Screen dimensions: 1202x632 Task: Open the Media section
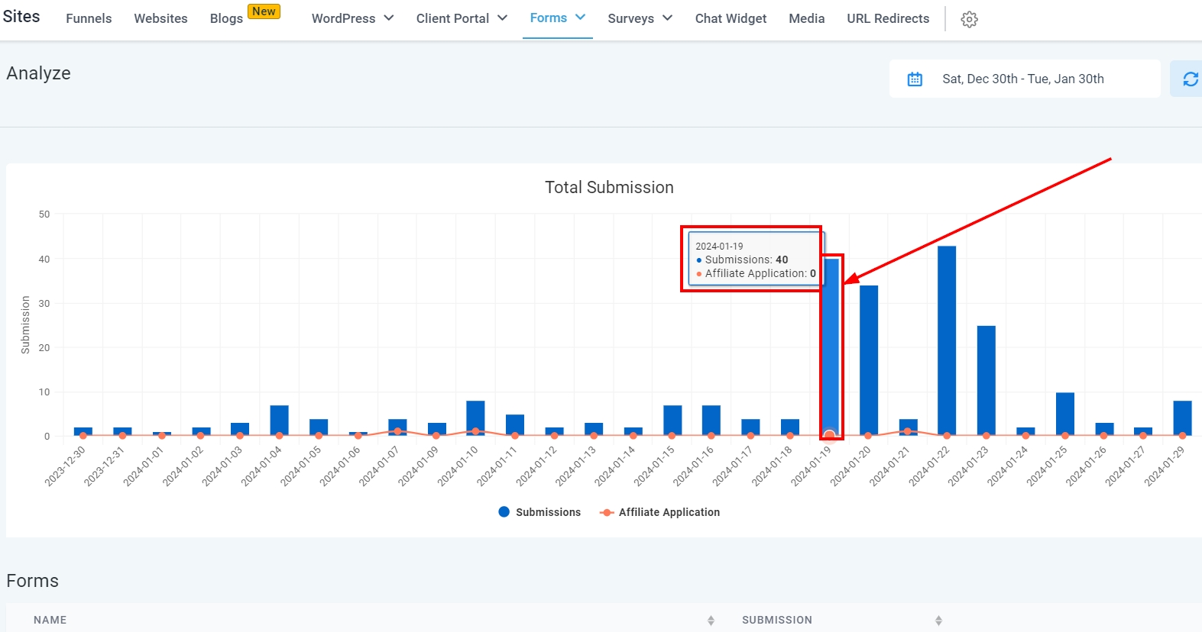pyautogui.click(x=806, y=18)
